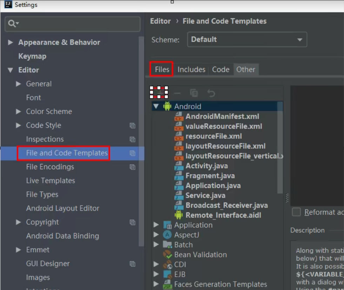Select Activity.java template
This screenshot has height=290, width=344.
(207, 166)
